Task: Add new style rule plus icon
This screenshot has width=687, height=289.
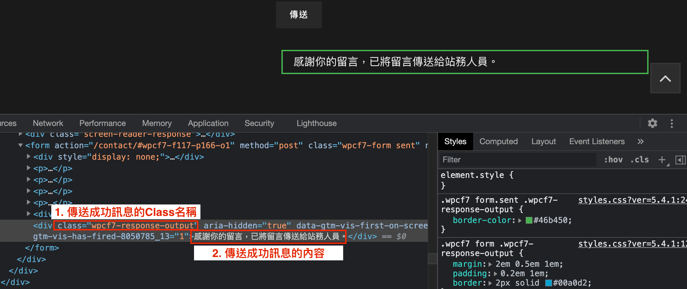Action: [662, 160]
